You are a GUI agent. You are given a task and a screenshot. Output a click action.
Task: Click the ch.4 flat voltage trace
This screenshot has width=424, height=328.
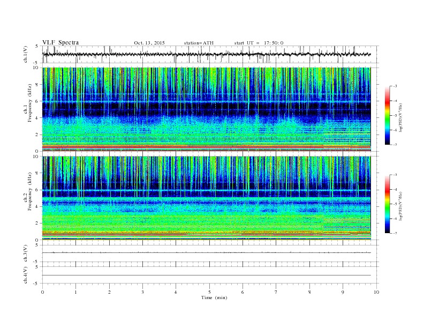click(206, 275)
